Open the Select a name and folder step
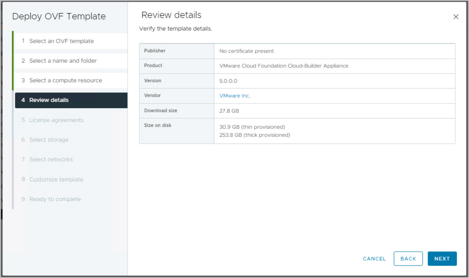 (x=63, y=61)
